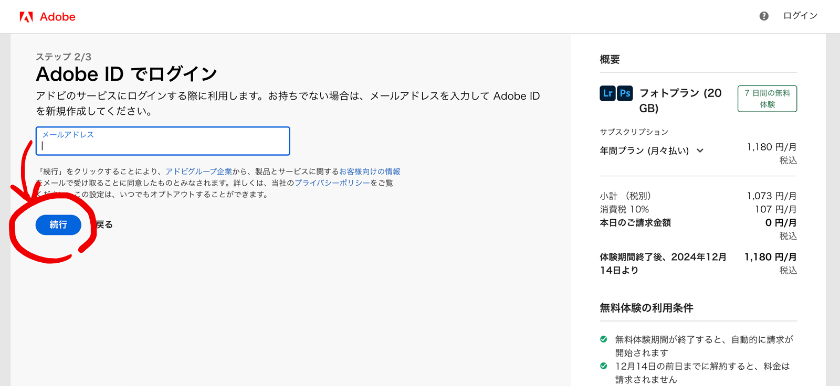Click the Adobe wordmark in the header
This screenshot has width=840, height=386.
click(58, 17)
